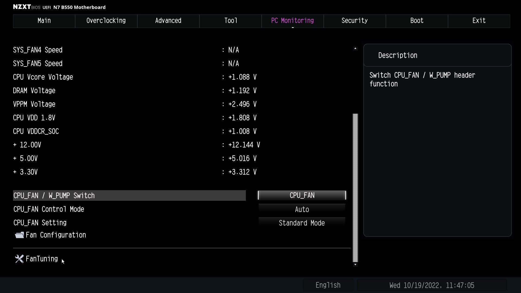
Task: Click the Switch CPU_FAN header function text
Action: pos(422,79)
